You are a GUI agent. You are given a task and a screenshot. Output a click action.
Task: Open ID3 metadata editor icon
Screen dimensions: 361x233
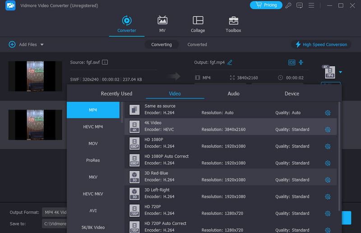[x=291, y=62]
